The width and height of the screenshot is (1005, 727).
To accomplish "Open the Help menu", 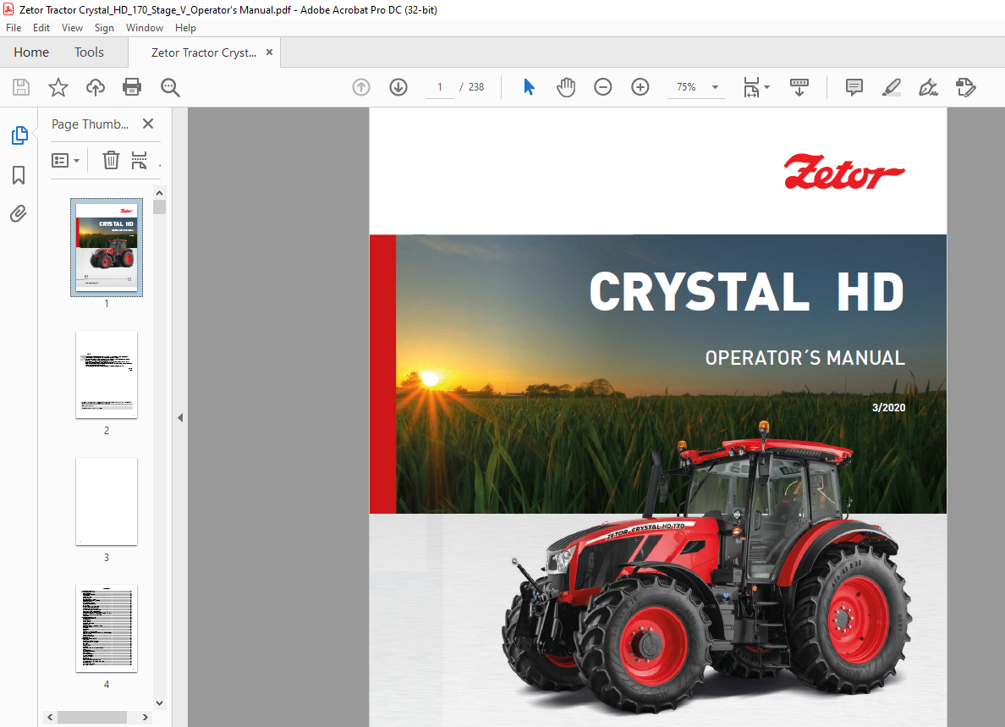I will click(x=185, y=28).
